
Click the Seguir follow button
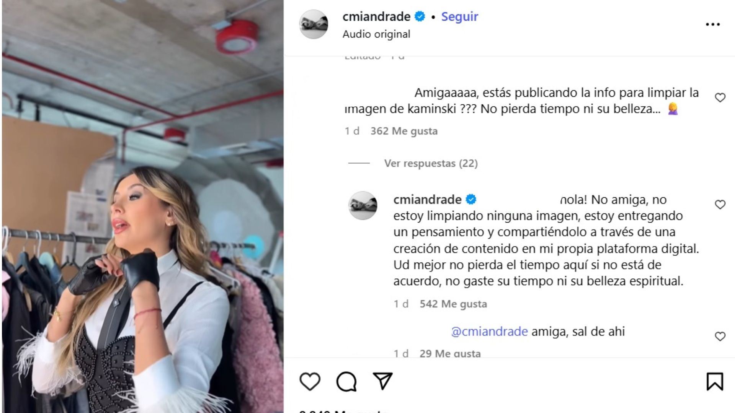point(459,16)
